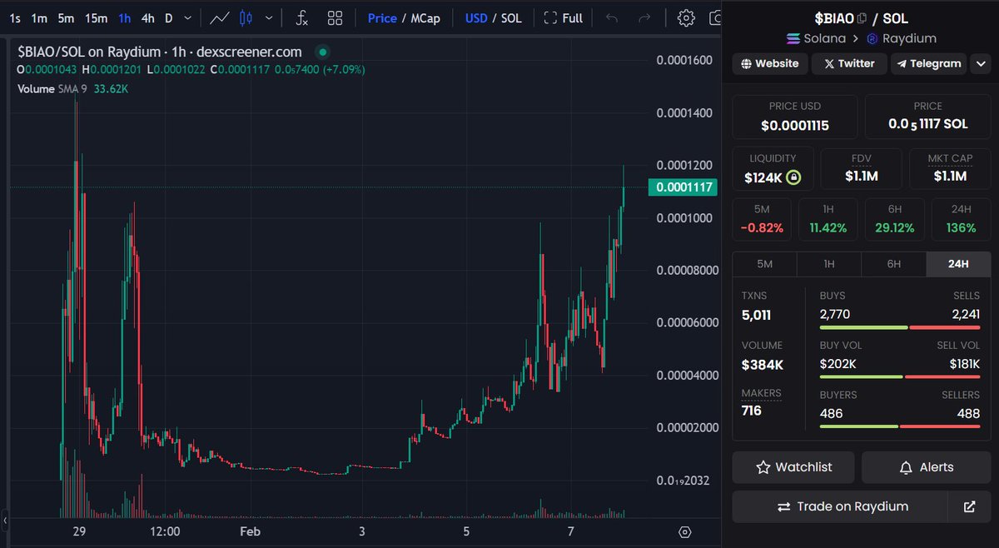The width and height of the screenshot is (999, 548).
Task: Click the FDV $1.1M box
Action: pos(861,168)
